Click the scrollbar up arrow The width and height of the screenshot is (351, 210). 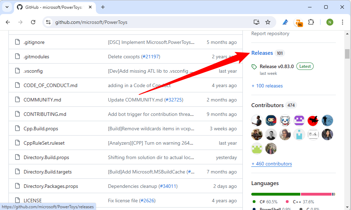(347, 34)
